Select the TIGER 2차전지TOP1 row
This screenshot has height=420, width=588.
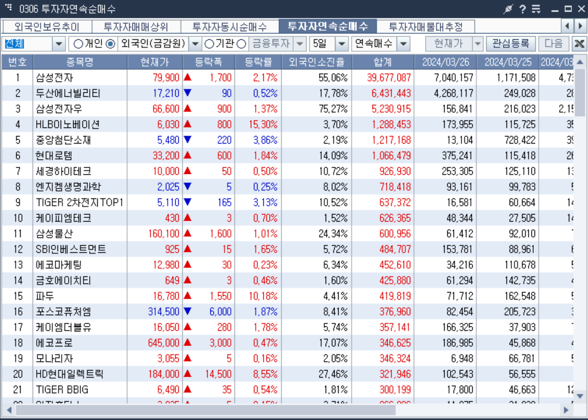(x=287, y=202)
